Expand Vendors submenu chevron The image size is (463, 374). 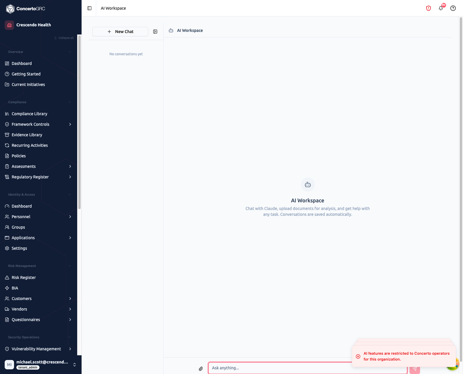70,309
